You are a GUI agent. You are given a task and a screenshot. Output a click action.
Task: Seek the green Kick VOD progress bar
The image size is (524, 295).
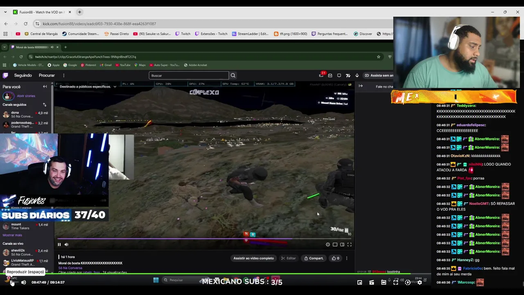click(x=215, y=274)
